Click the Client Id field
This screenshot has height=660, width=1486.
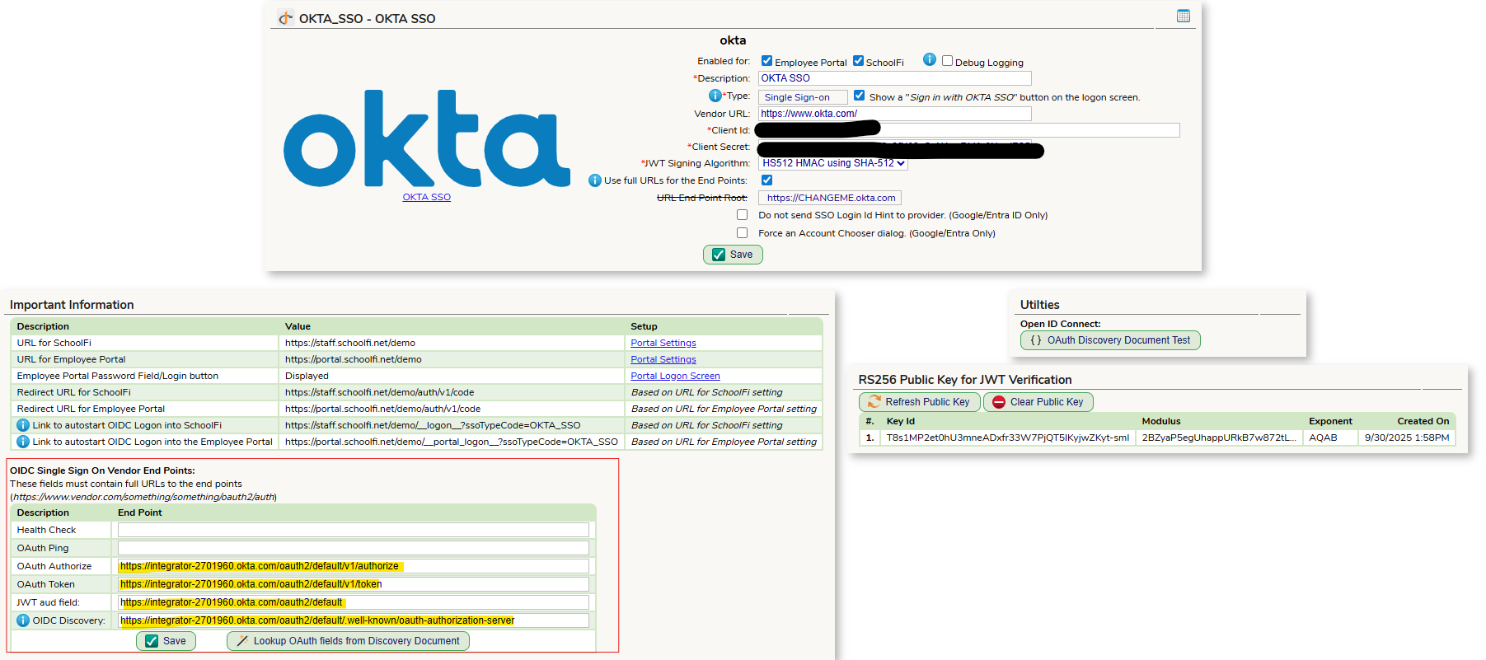tap(968, 130)
